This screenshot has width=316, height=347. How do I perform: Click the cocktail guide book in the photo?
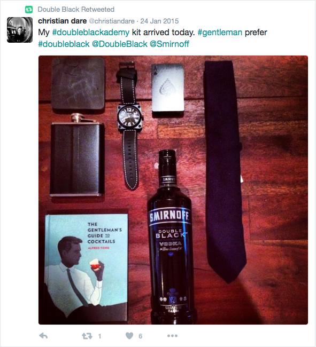[87, 267]
